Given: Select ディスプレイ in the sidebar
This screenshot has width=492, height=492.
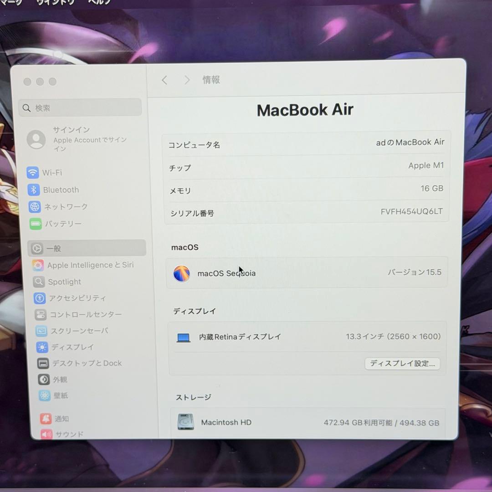Looking at the screenshot, I should tap(68, 347).
